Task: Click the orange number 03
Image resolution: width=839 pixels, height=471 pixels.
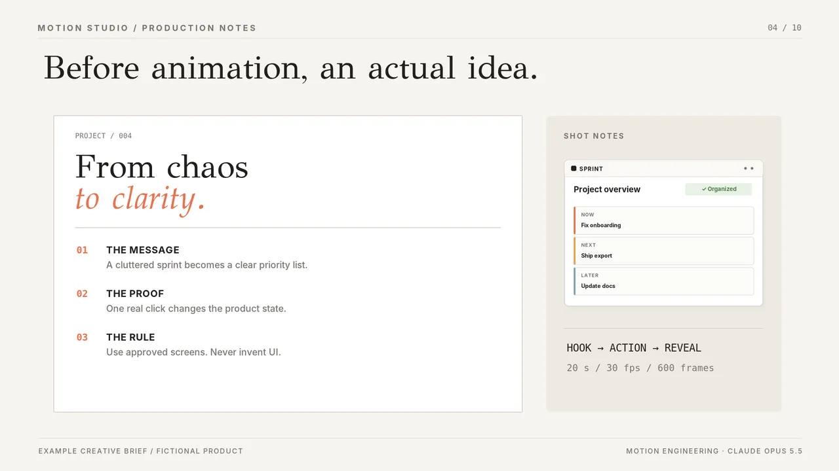Action: click(x=82, y=338)
